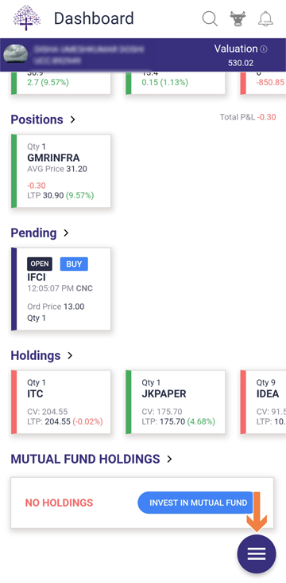Screen dimensions: 286x583
Task: Tap the BUY tag on IFCI order
Action: point(74,264)
